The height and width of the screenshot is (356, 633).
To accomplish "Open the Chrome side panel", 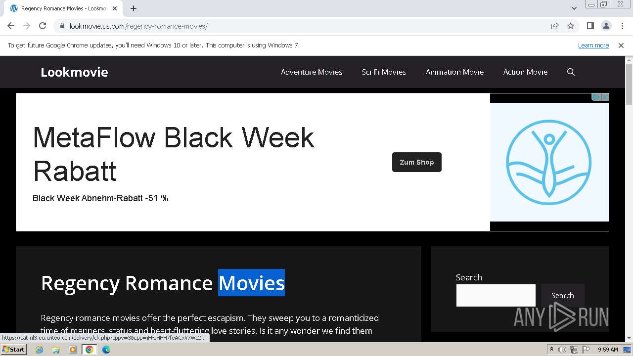I will click(x=590, y=26).
